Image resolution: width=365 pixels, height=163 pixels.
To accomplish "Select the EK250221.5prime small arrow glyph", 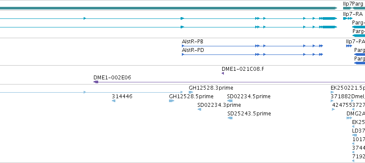I will [x=332, y=92].
